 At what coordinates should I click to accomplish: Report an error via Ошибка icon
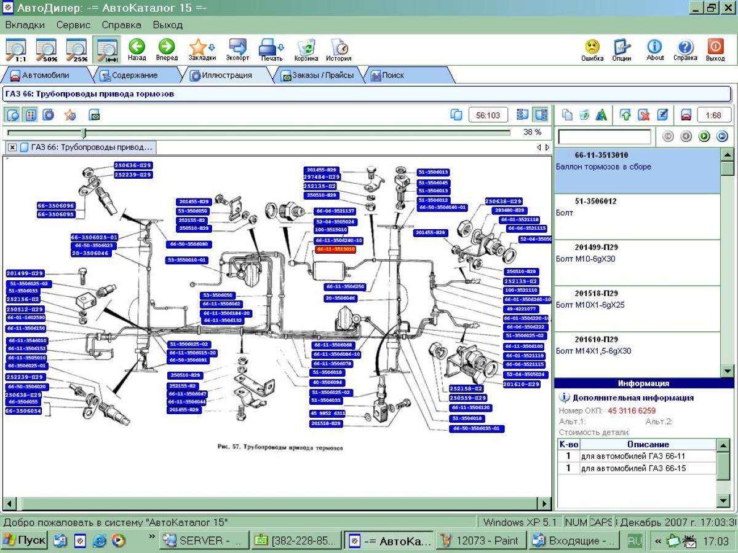592,50
